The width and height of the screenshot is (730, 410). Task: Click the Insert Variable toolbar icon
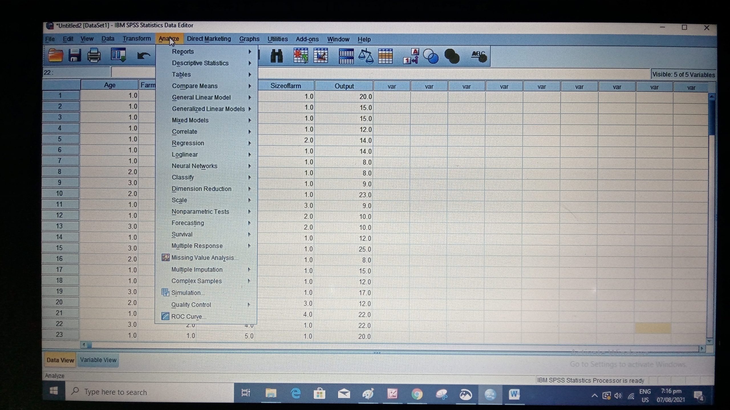pyautogui.click(x=321, y=56)
